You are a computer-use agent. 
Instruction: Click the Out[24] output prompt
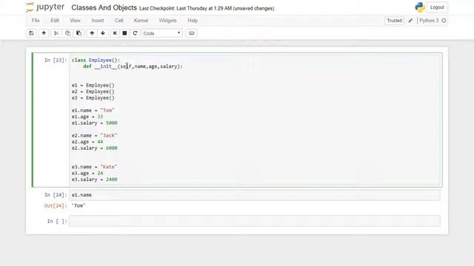pyautogui.click(x=56, y=205)
